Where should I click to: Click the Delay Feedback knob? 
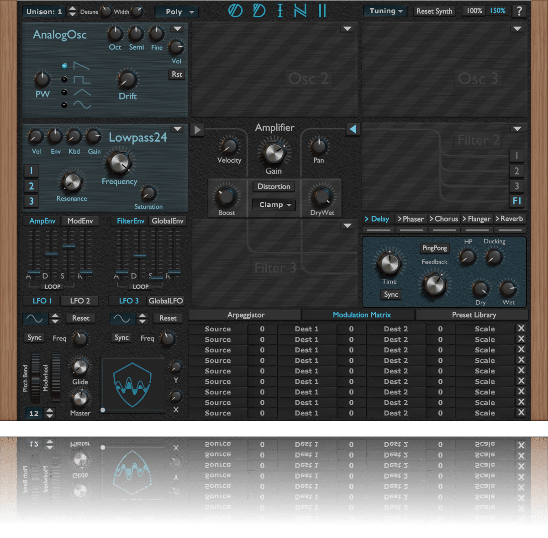coord(434,285)
